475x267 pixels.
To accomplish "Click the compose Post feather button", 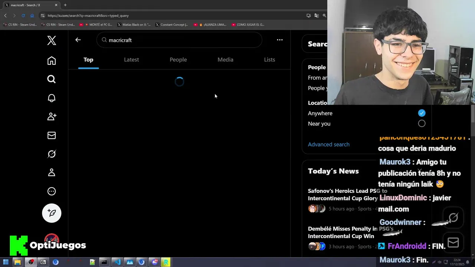I will [x=52, y=213].
